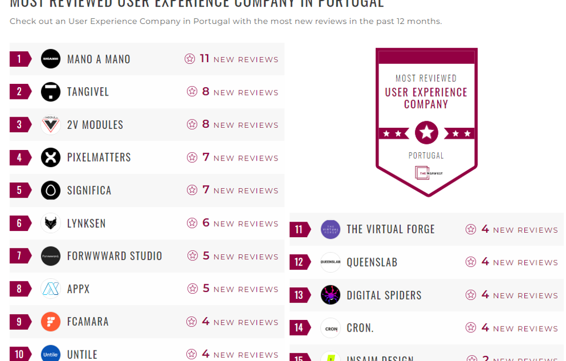Click rank number 4 ribbon marker
Screen dimensions: 566x361
click(20, 158)
